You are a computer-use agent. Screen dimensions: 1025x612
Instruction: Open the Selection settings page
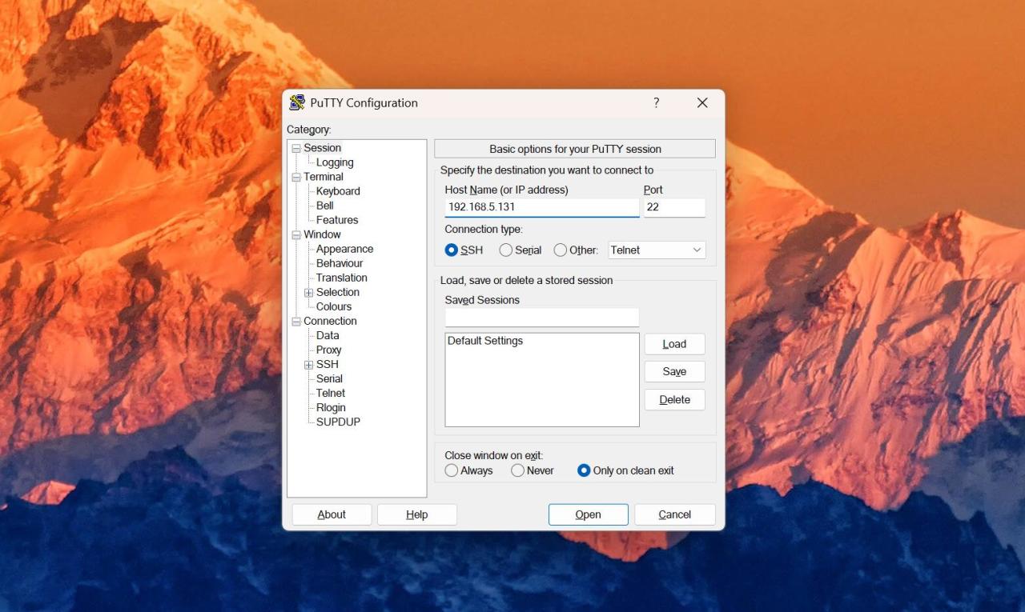(x=338, y=292)
